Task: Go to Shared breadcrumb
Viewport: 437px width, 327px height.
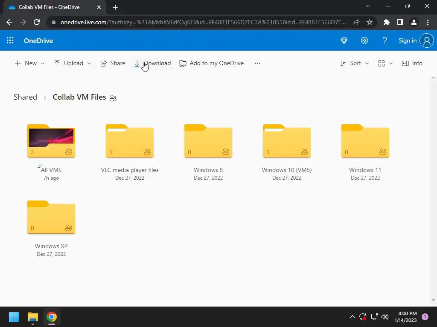Action: 25,97
